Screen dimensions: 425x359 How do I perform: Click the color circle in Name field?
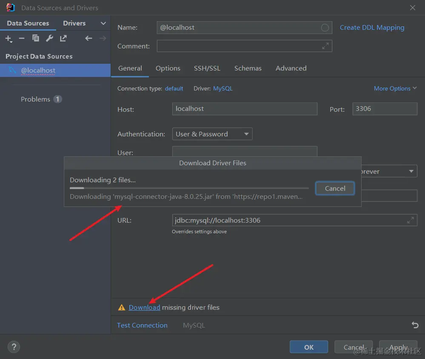click(325, 28)
